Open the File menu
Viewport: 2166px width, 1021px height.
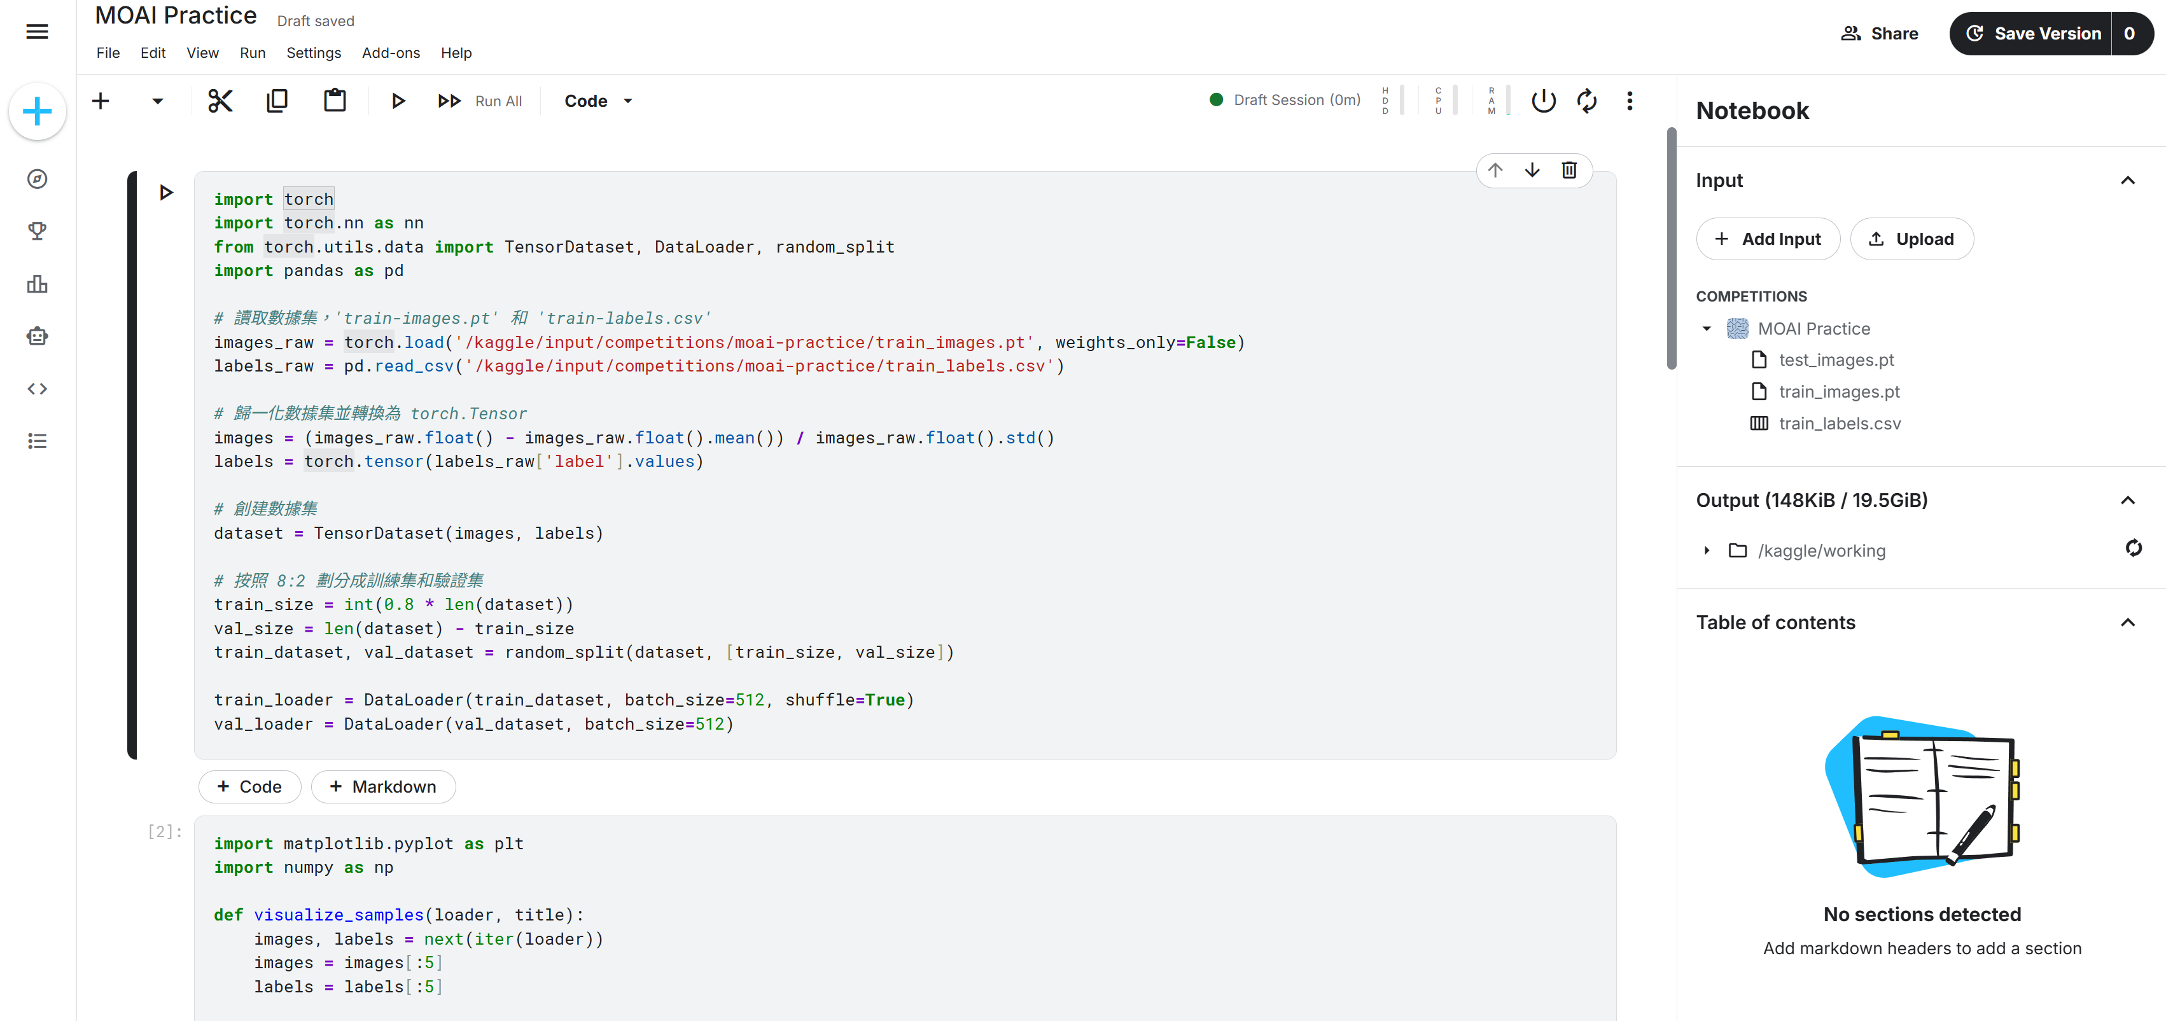(108, 53)
